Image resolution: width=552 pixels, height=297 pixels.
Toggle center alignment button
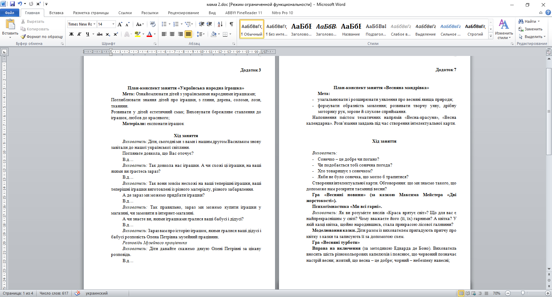click(x=172, y=34)
